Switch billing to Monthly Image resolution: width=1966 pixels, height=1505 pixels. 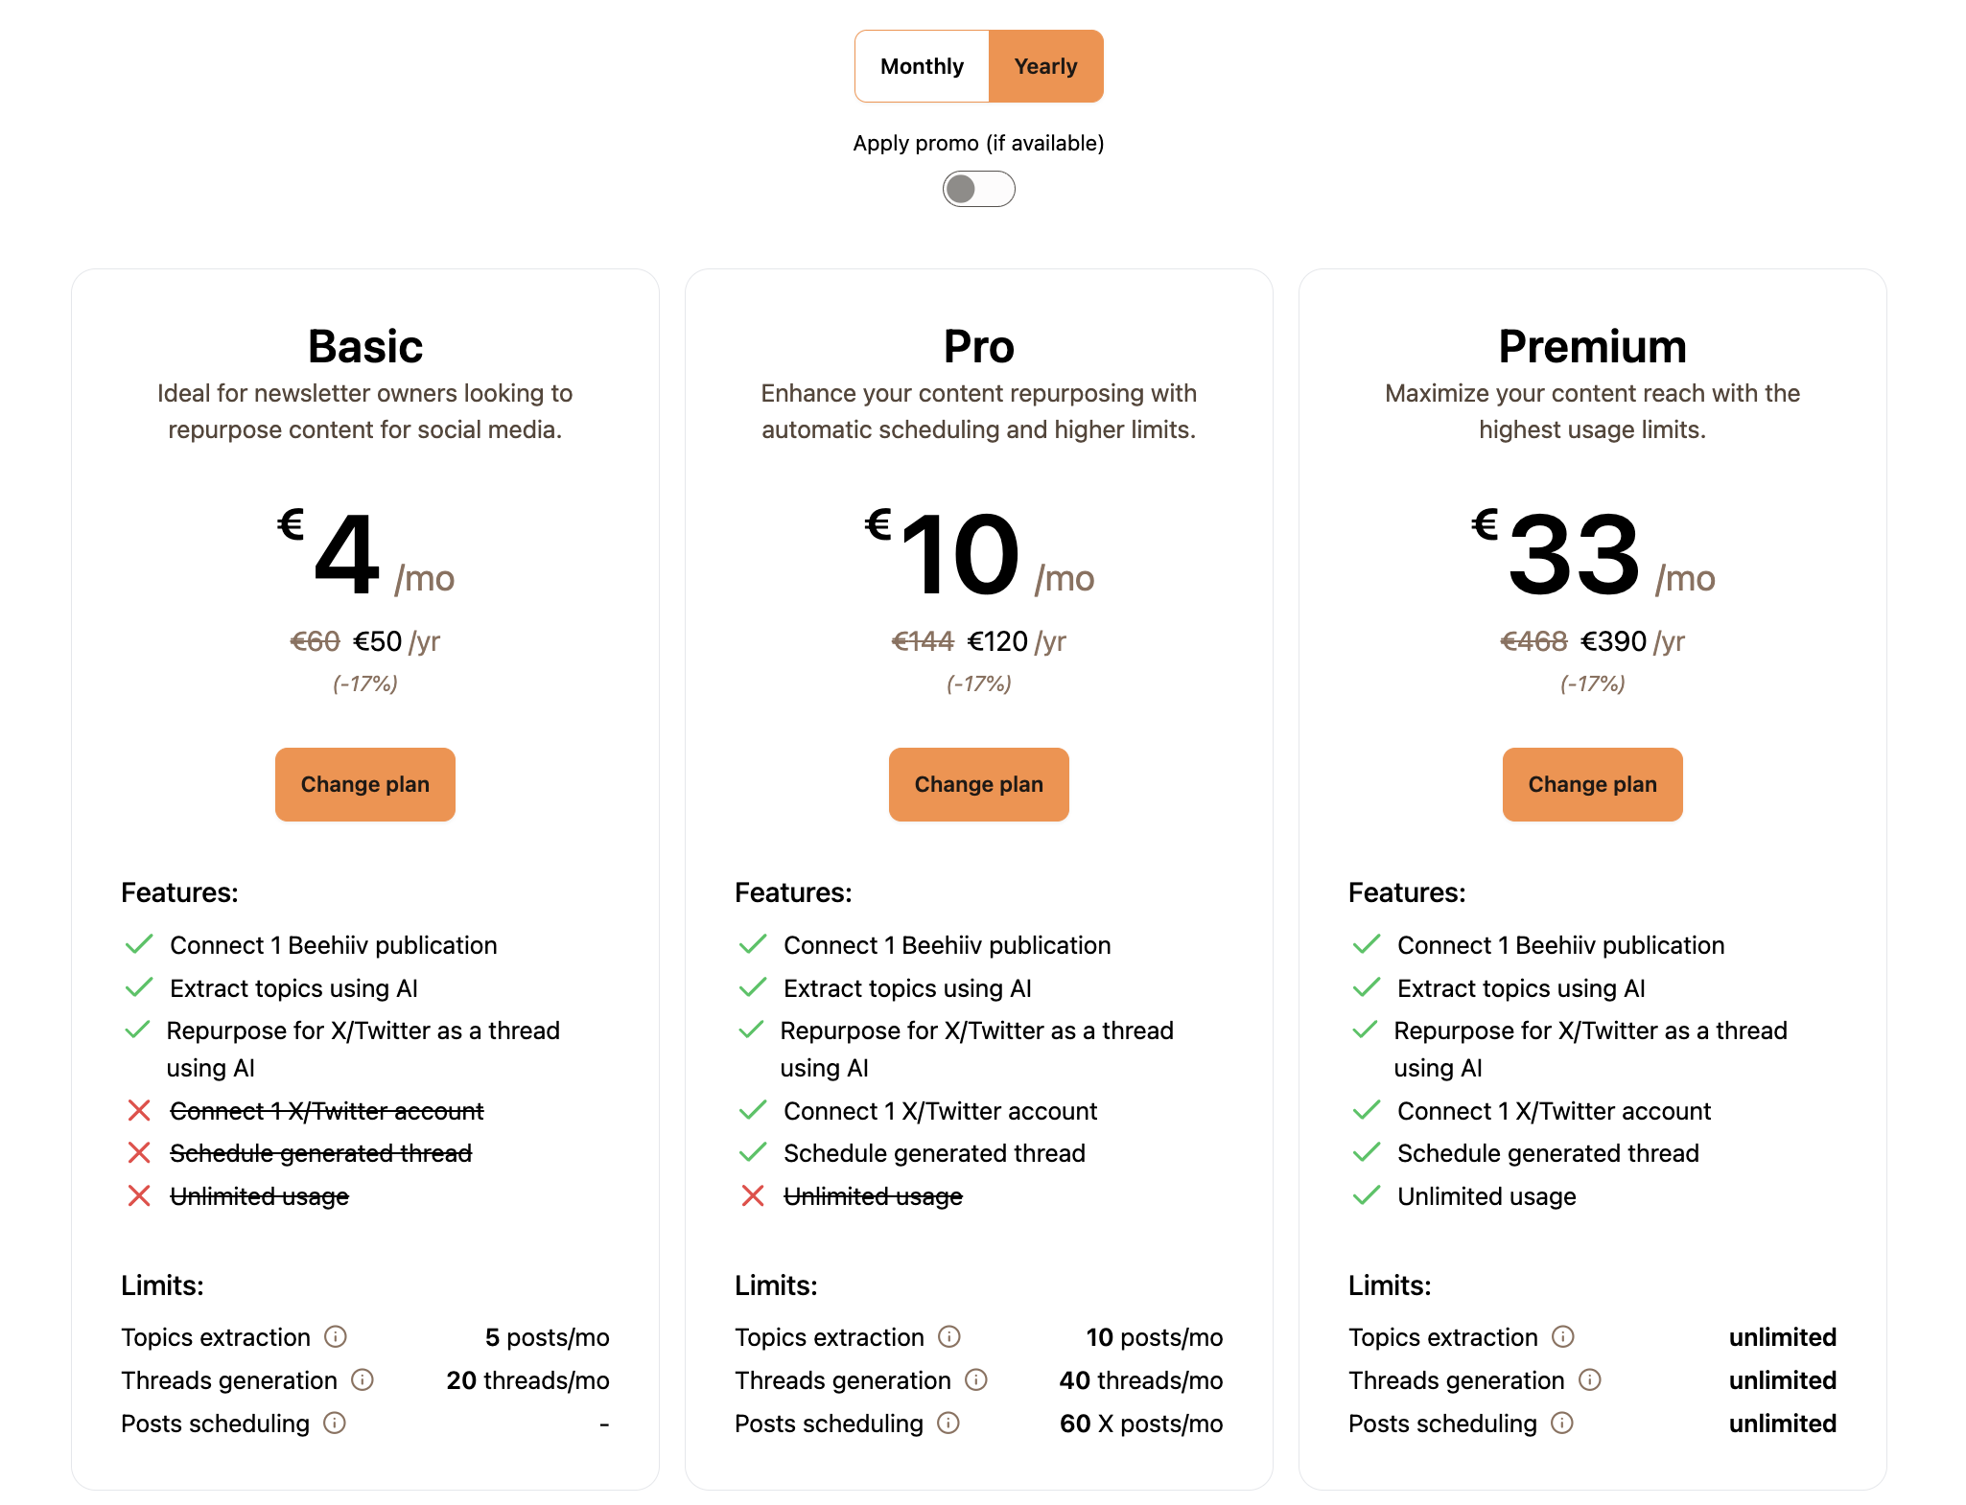click(x=922, y=66)
